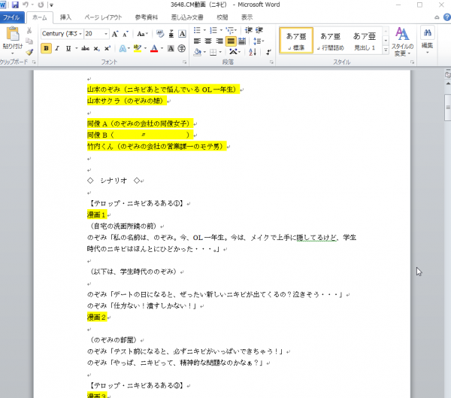Screen dimensions: 451x398
Task: Apply strikethrough with the abc icon
Action: tap(85, 48)
